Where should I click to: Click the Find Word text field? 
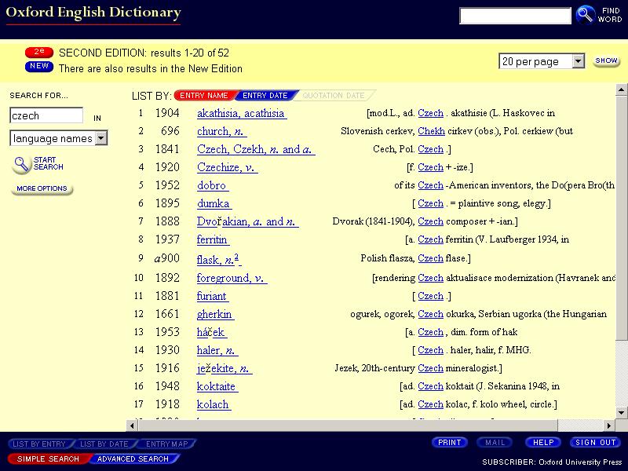point(515,16)
